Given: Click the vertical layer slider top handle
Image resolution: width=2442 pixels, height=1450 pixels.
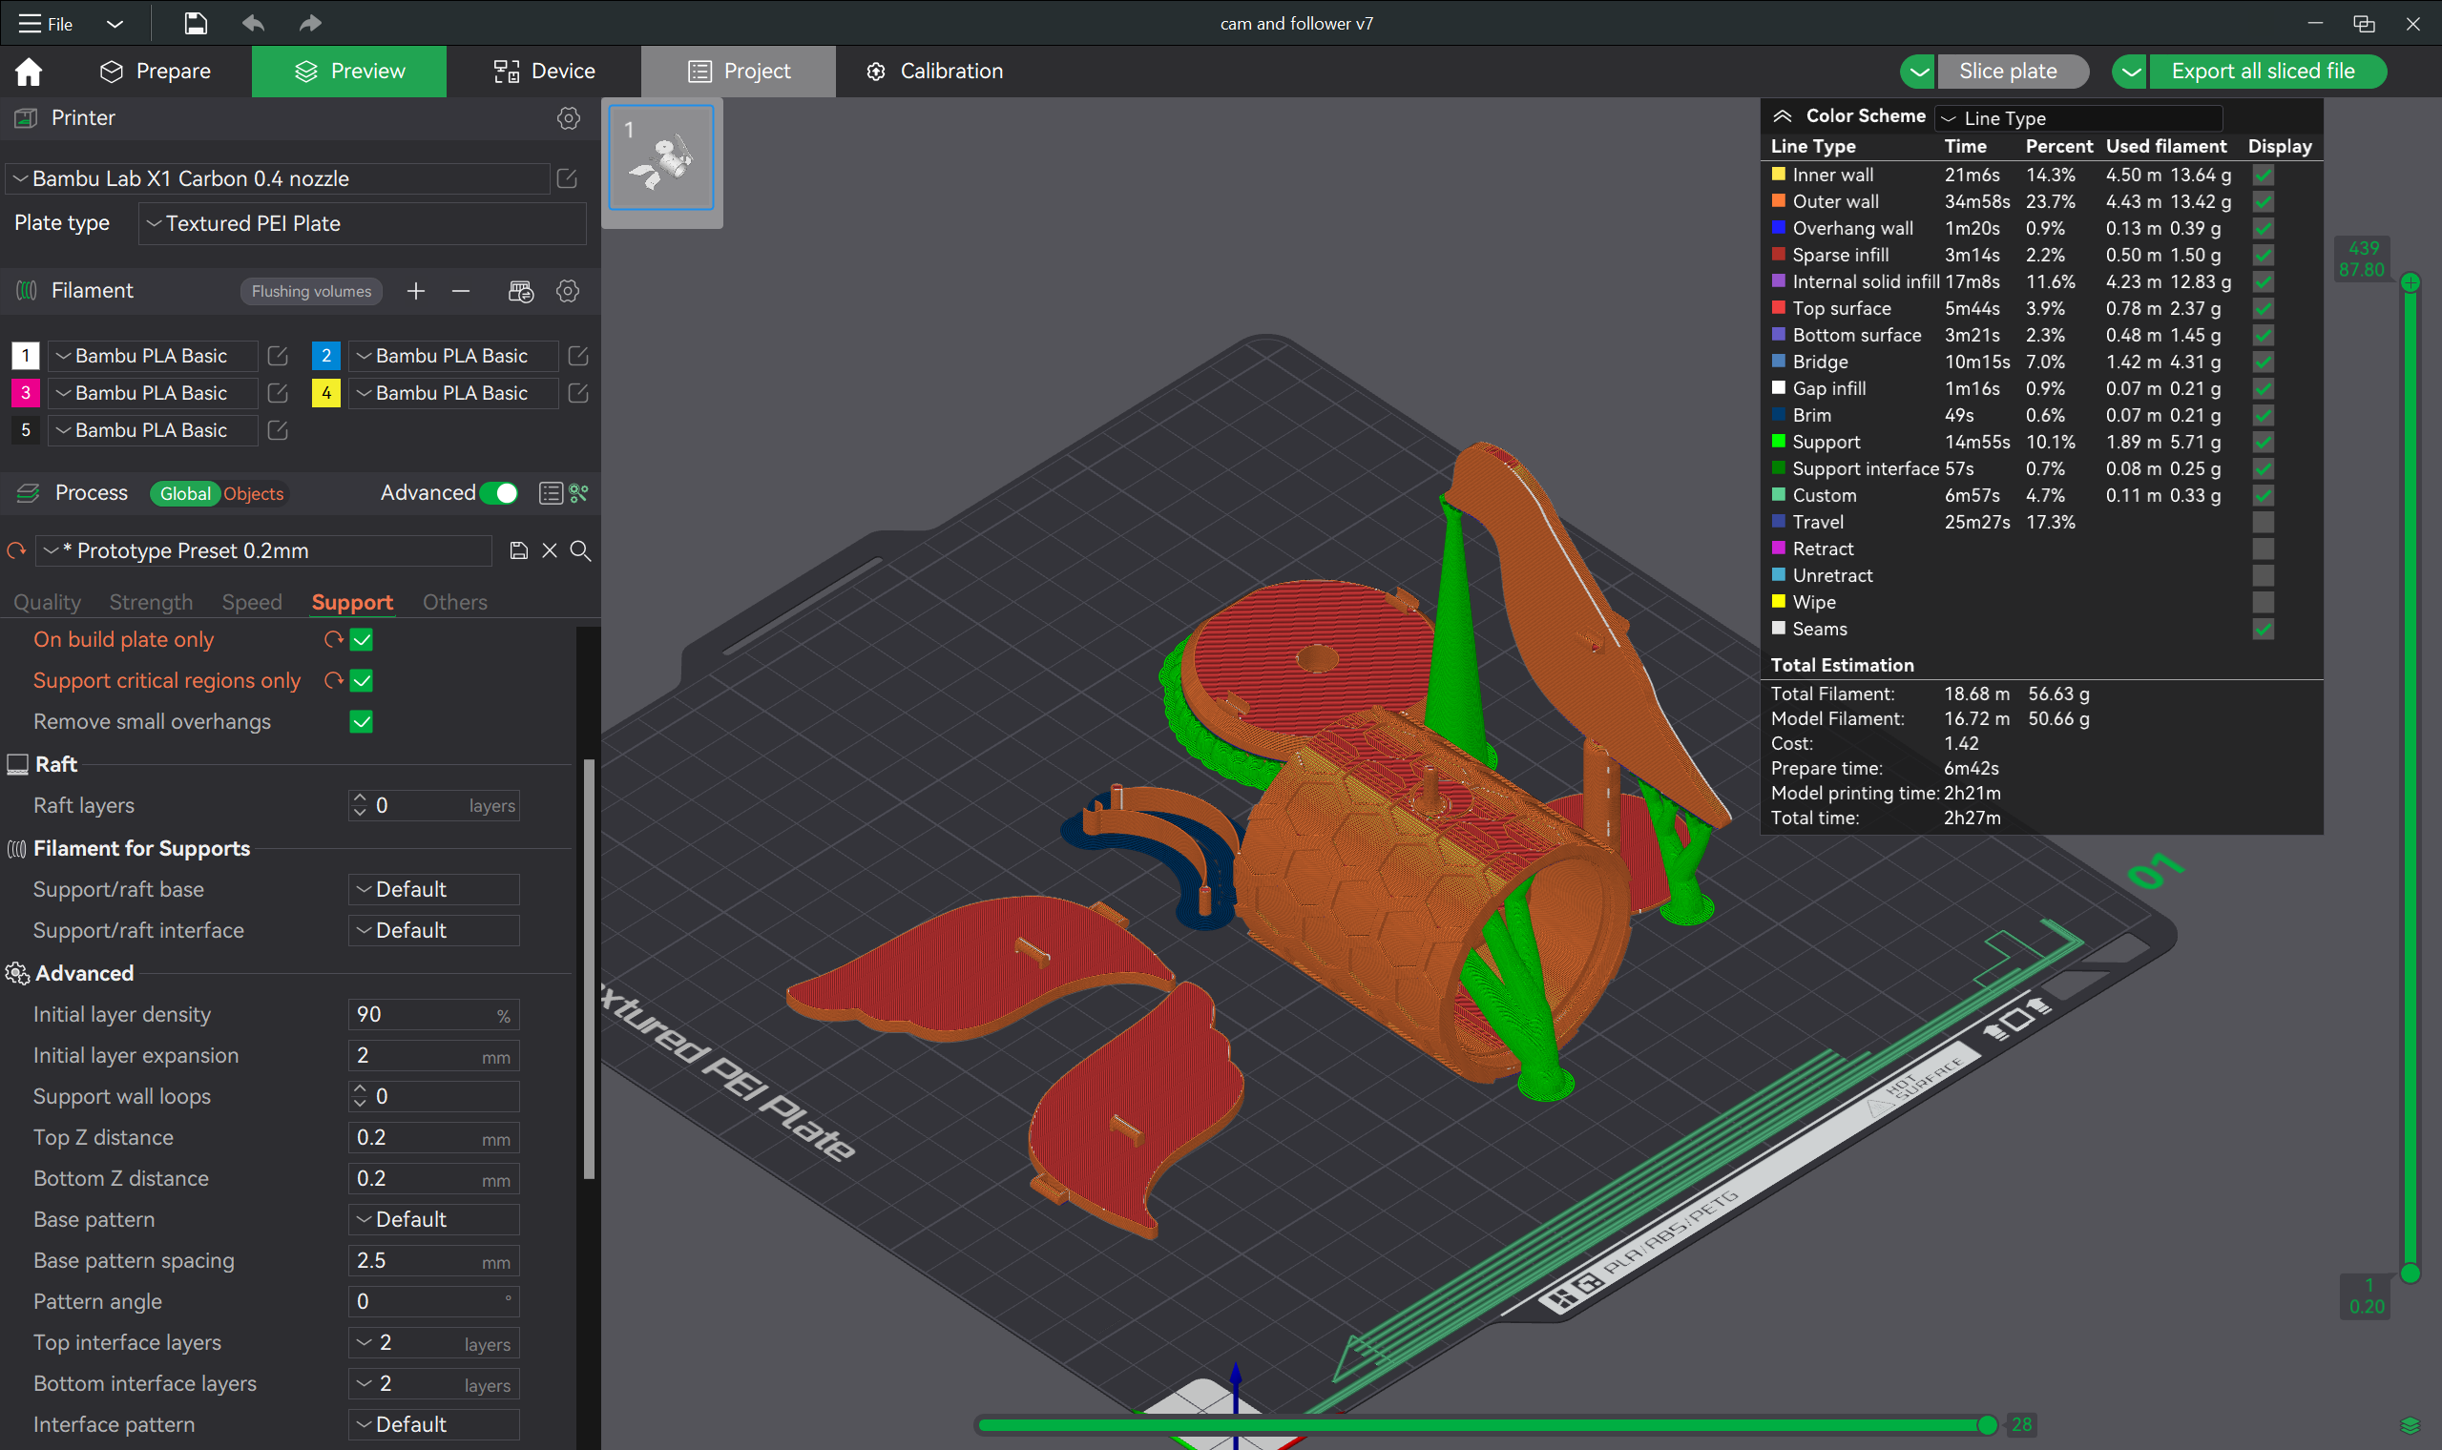Looking at the screenshot, I should tap(2410, 283).
